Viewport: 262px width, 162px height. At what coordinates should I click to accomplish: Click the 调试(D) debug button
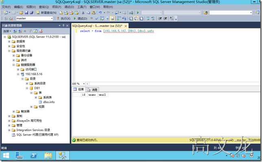81,19
